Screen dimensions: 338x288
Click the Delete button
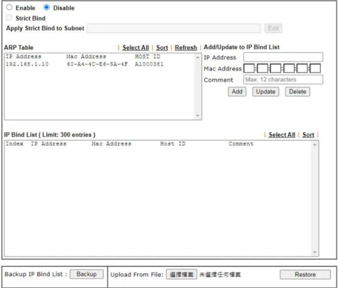(297, 91)
